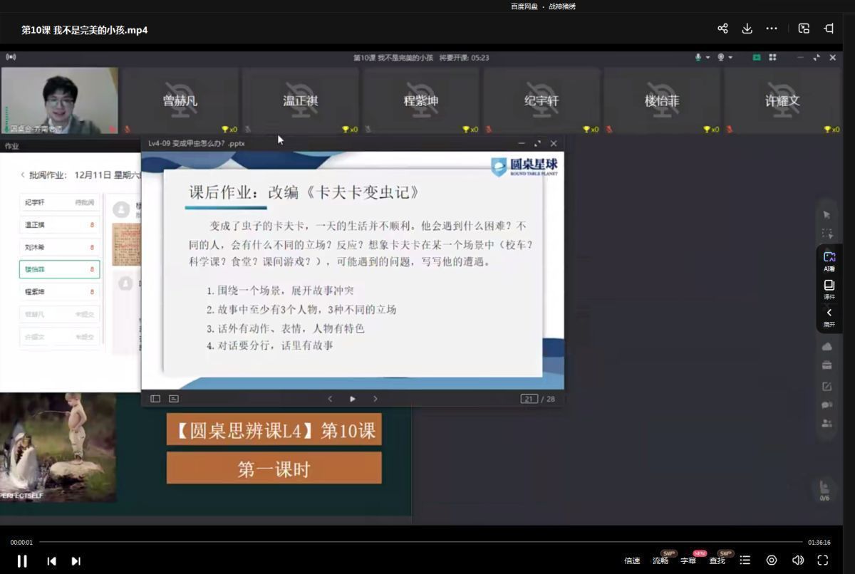
Task: Select the 纪宇轩 student video tile
Action: click(x=541, y=100)
